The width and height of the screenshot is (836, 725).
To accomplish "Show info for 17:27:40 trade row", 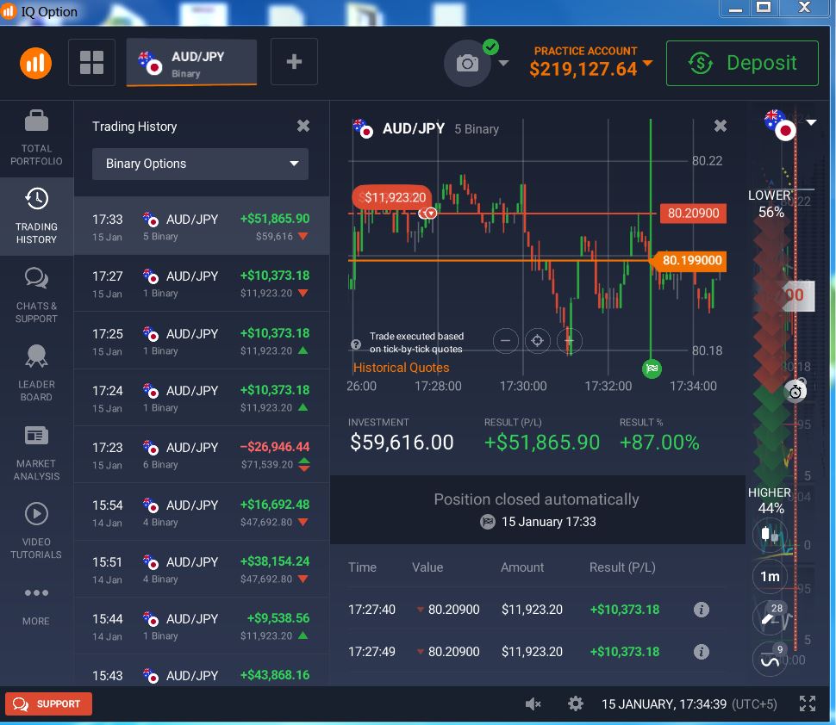I will tap(701, 610).
